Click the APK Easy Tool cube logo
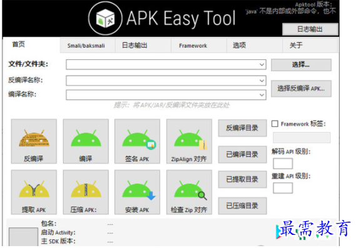The width and height of the screenshot is (356, 248). point(105,18)
